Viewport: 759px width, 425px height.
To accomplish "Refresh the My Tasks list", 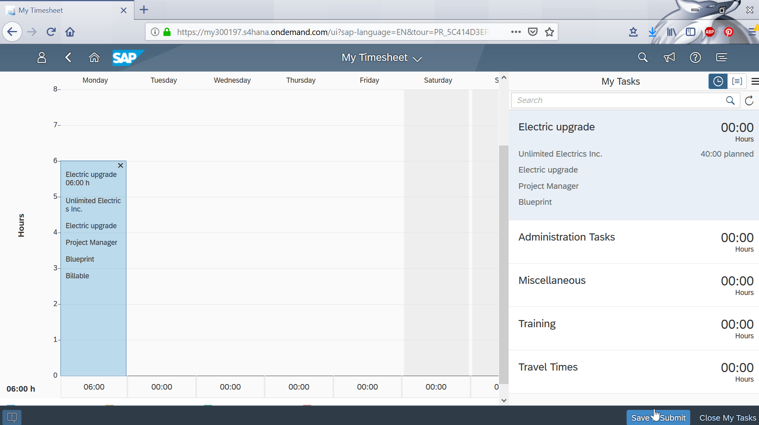I will pyautogui.click(x=749, y=100).
